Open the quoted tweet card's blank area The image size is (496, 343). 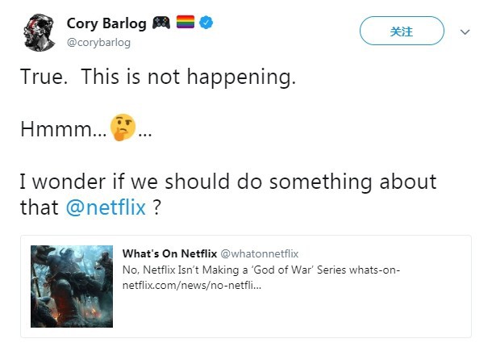click(x=348, y=313)
